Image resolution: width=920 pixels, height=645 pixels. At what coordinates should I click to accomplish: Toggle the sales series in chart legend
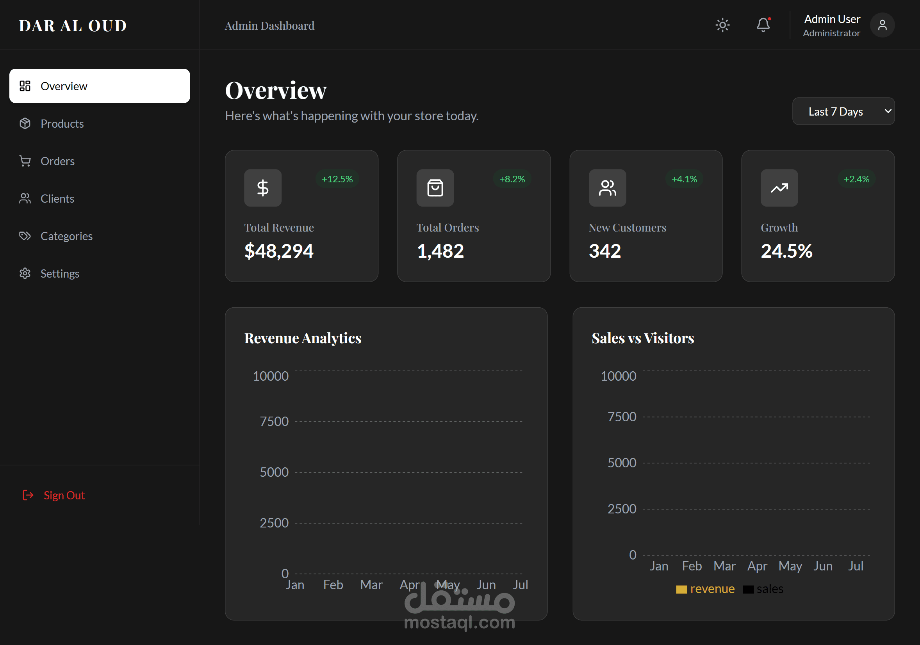pos(763,589)
